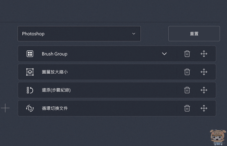
Task: Delete the 循環切換文件 entry
Action: pos(187,108)
